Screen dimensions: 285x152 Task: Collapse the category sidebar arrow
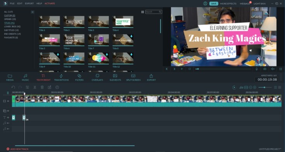tap(33, 12)
